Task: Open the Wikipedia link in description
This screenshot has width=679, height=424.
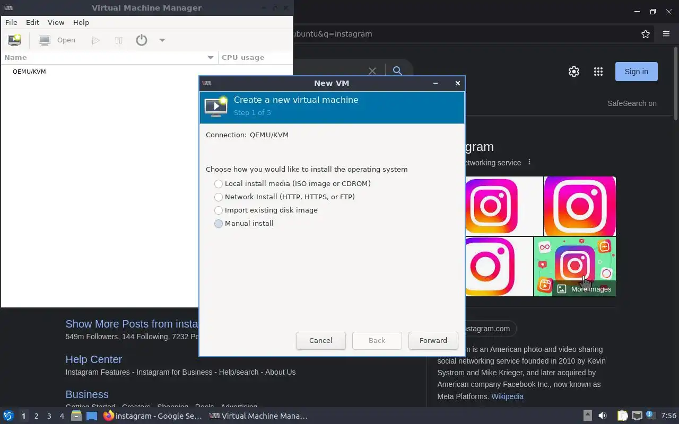Action: point(507,396)
